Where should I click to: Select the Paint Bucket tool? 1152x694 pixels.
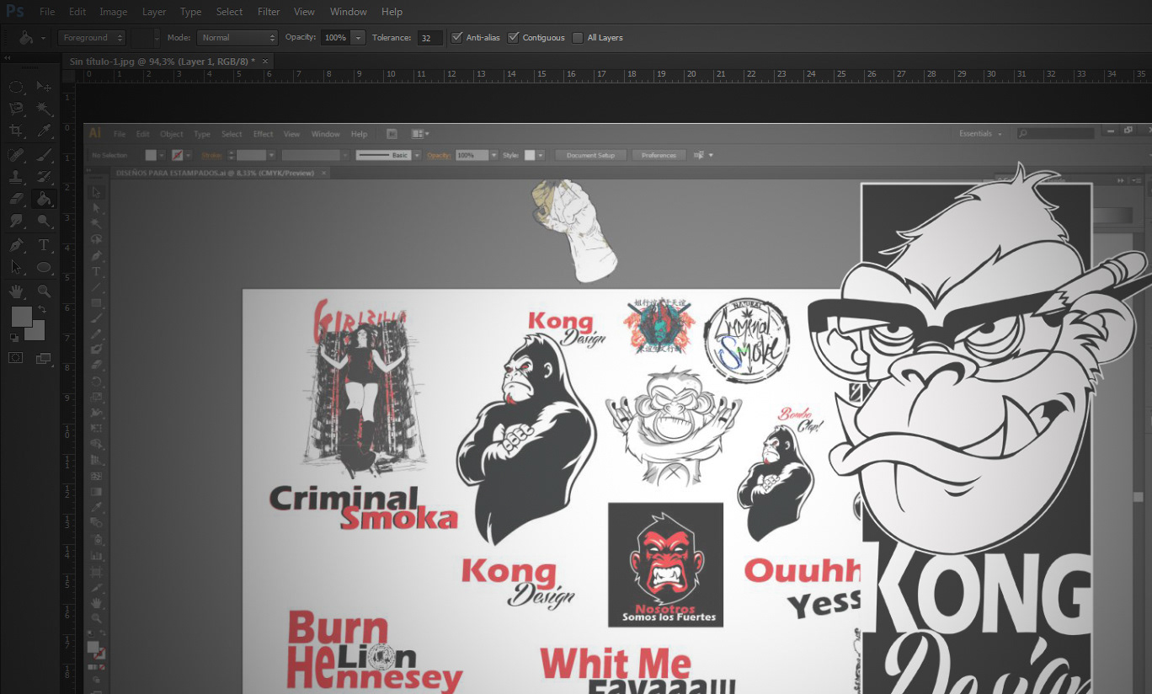[44, 199]
